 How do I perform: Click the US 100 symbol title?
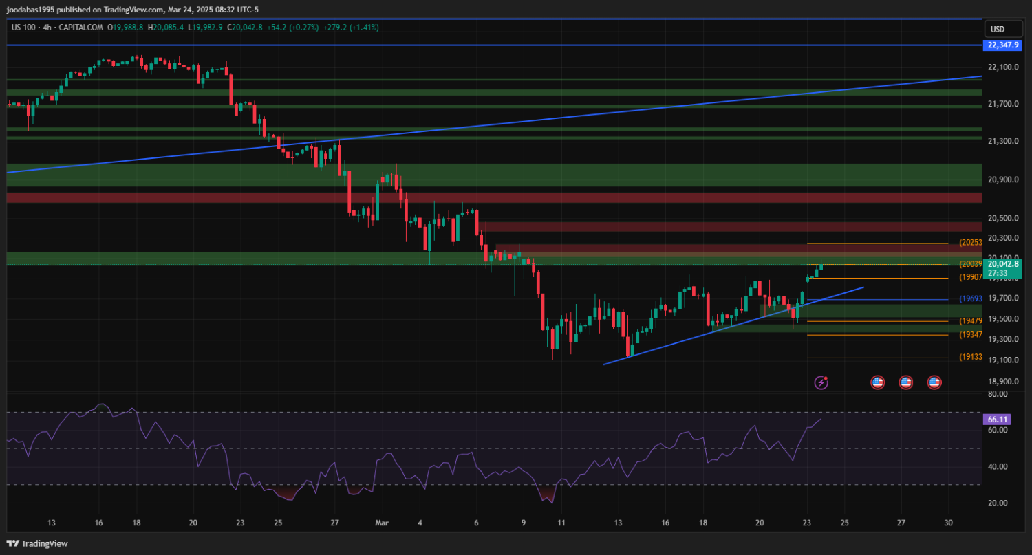26,28
